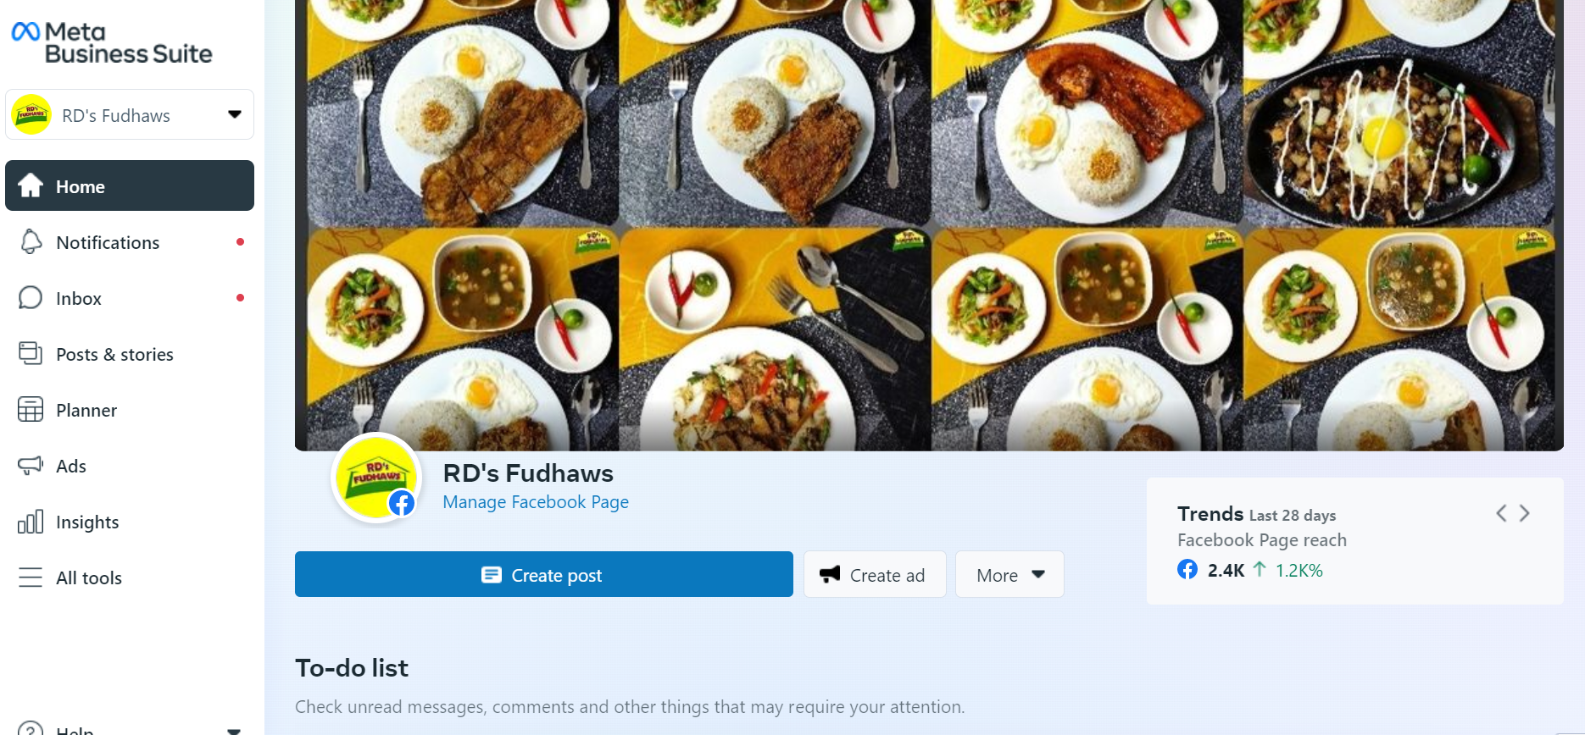1585x735 pixels.
Task: Expand the Help menu arrow
Action: click(x=234, y=729)
